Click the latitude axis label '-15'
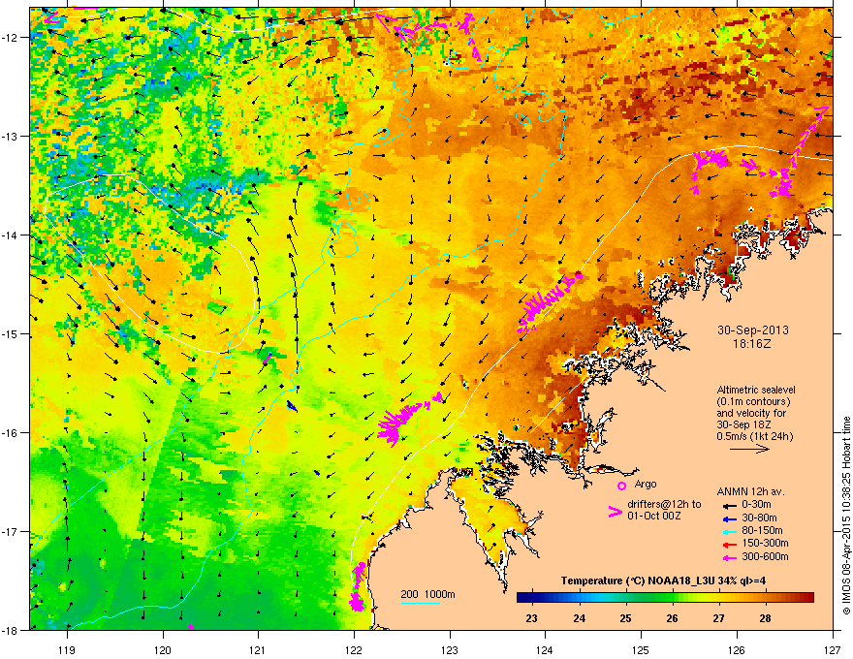The height and width of the screenshot is (659, 853). pyautogui.click(x=11, y=333)
